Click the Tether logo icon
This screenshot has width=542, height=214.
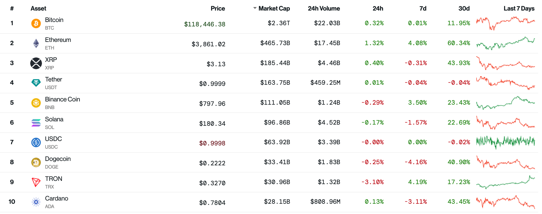point(36,83)
